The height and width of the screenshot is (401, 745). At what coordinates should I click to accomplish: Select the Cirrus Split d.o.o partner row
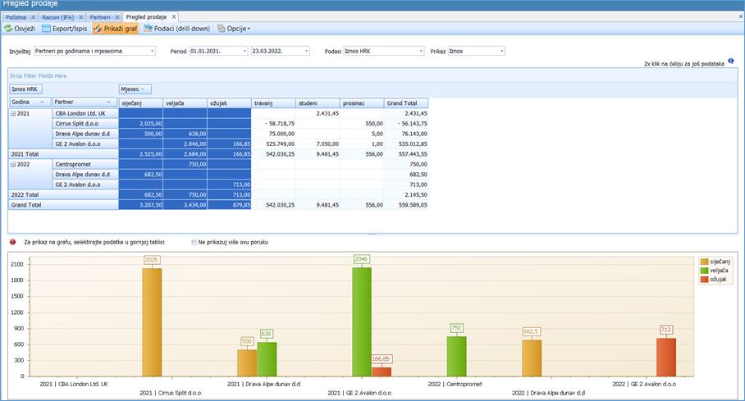pos(85,124)
